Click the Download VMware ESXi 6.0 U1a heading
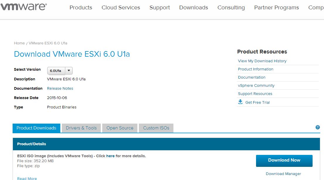324x180 pixels. pyautogui.click(x=72, y=54)
